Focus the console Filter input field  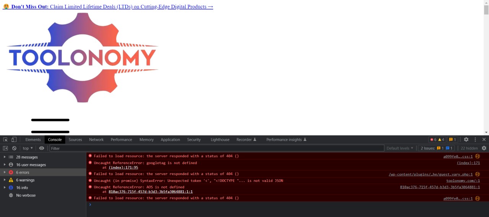217,148
